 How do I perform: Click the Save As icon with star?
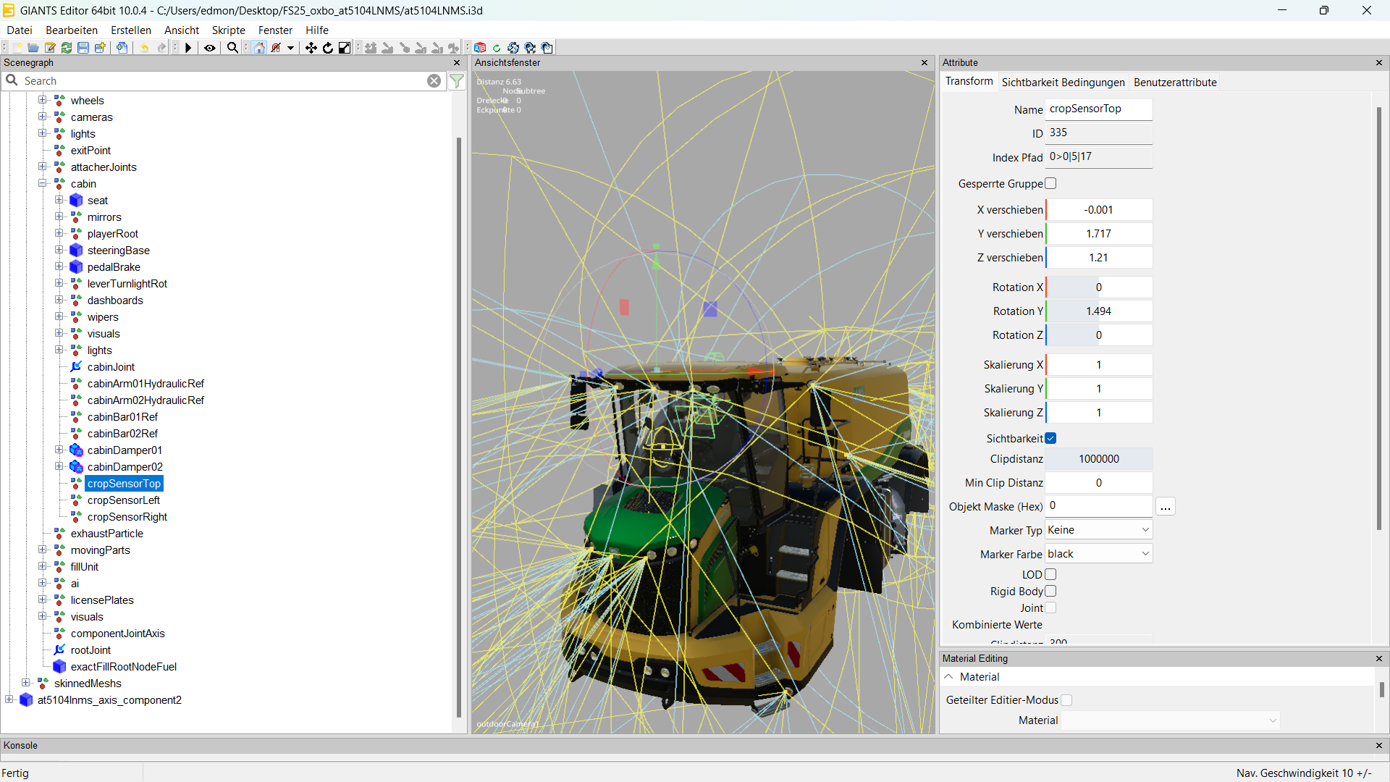100,48
